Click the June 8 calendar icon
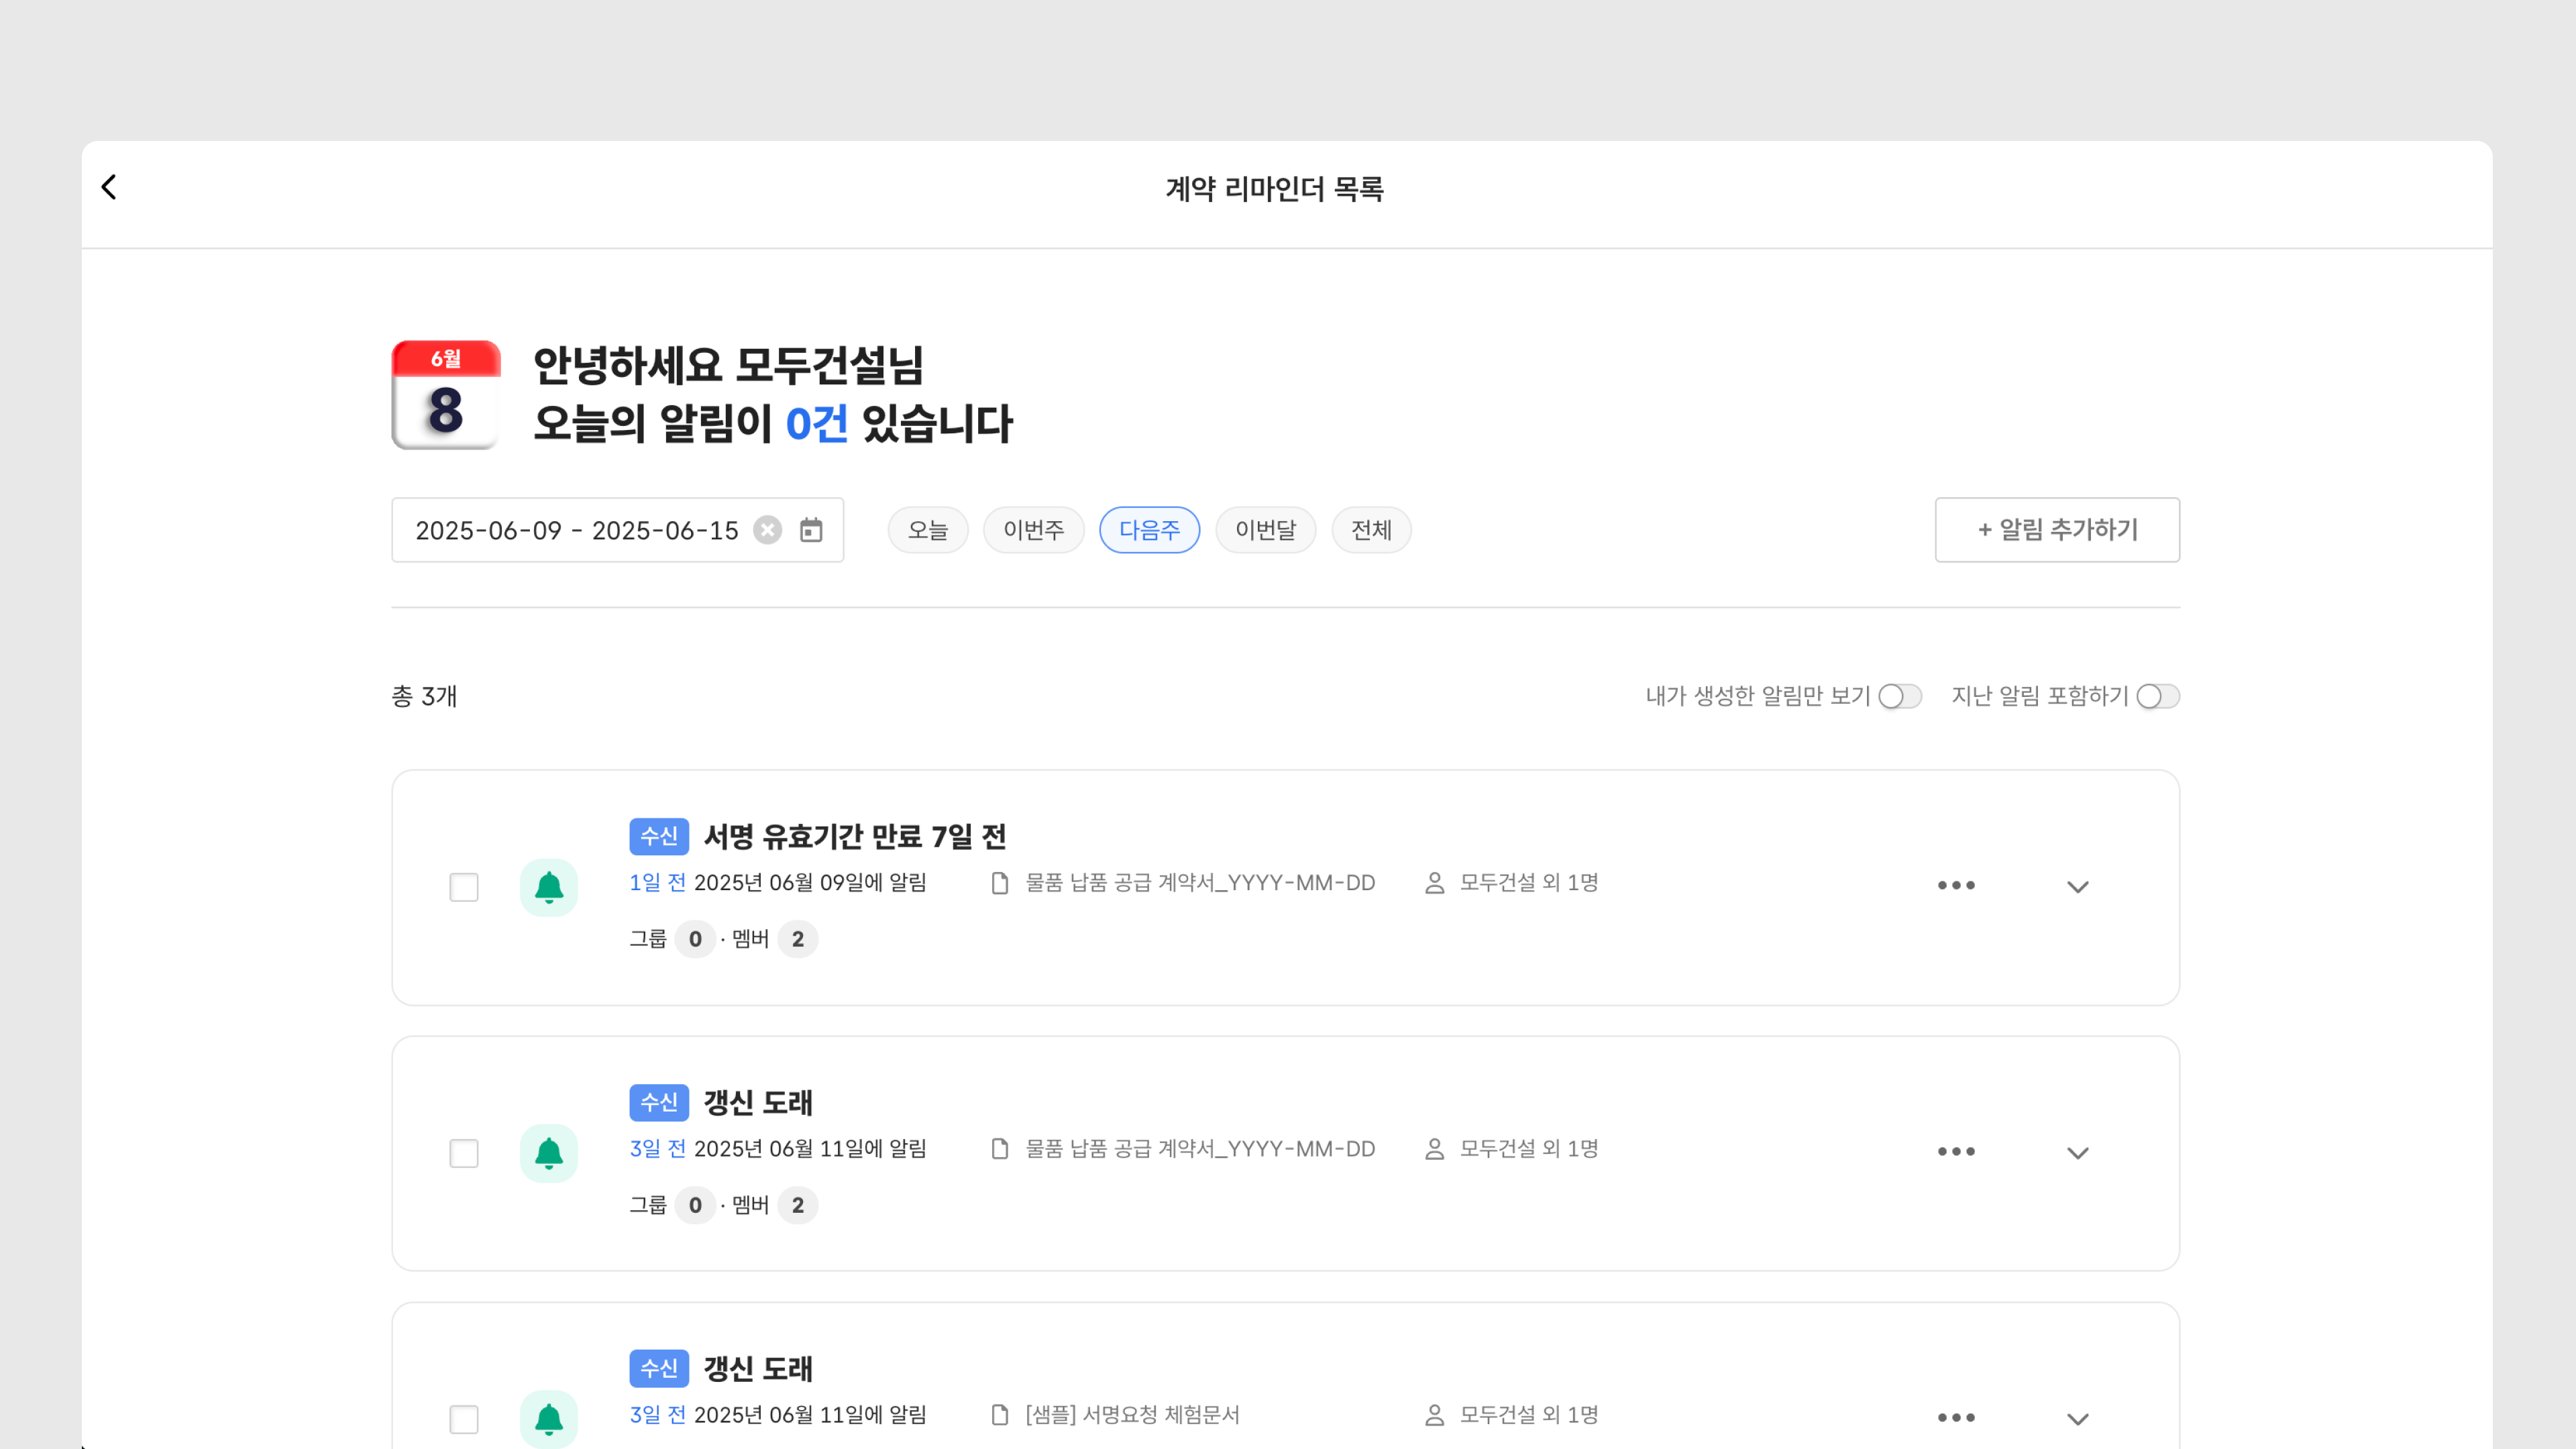The image size is (2576, 1449). 446,395
